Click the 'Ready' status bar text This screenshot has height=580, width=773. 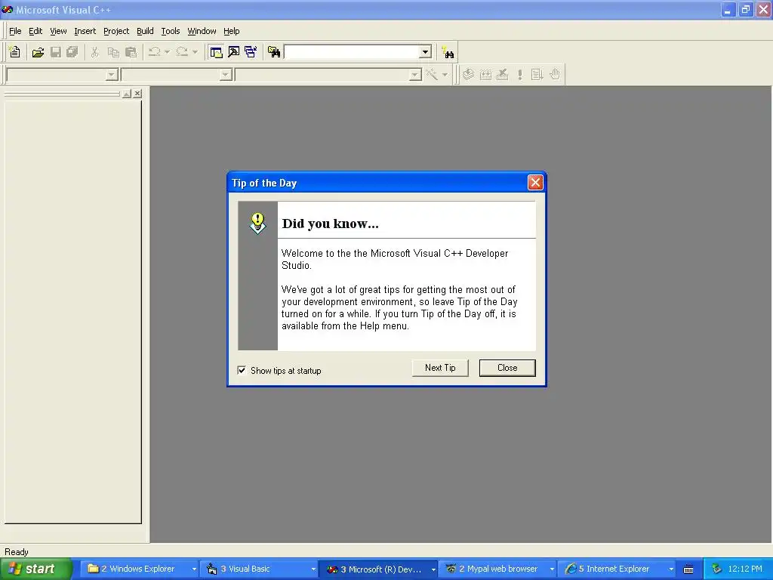(x=17, y=552)
